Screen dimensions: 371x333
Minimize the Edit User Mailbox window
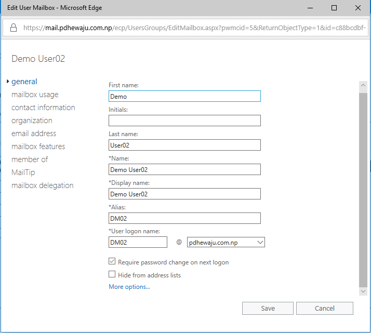click(310, 8)
